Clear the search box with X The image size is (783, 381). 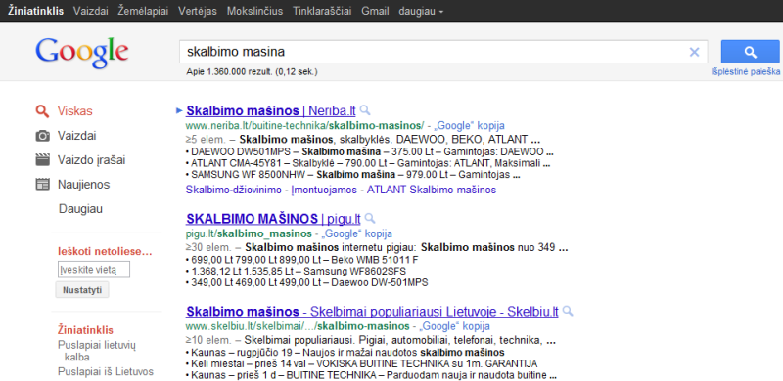(694, 52)
